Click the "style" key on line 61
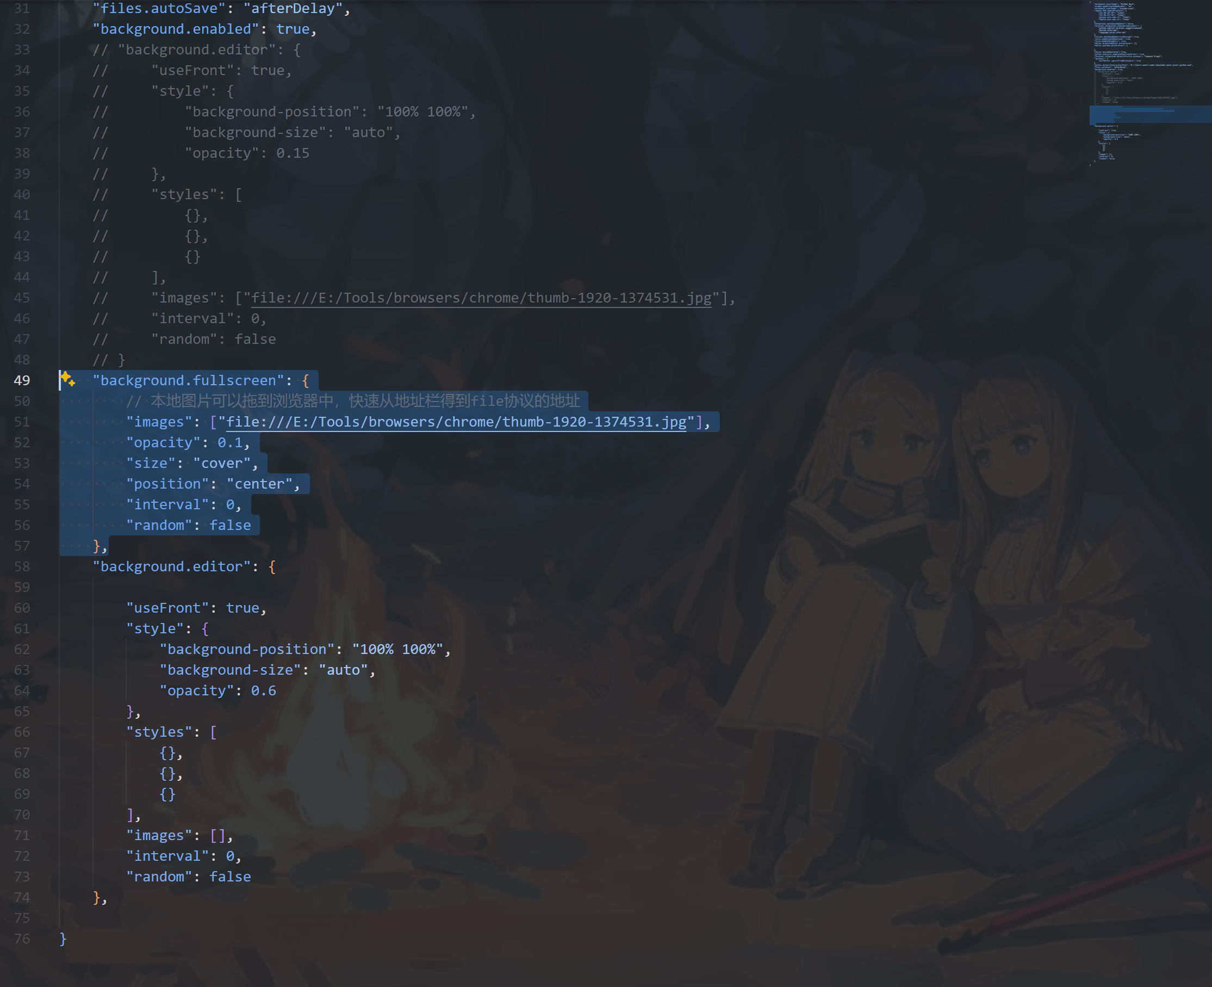Screen dimensions: 1212x987 tap(155, 628)
